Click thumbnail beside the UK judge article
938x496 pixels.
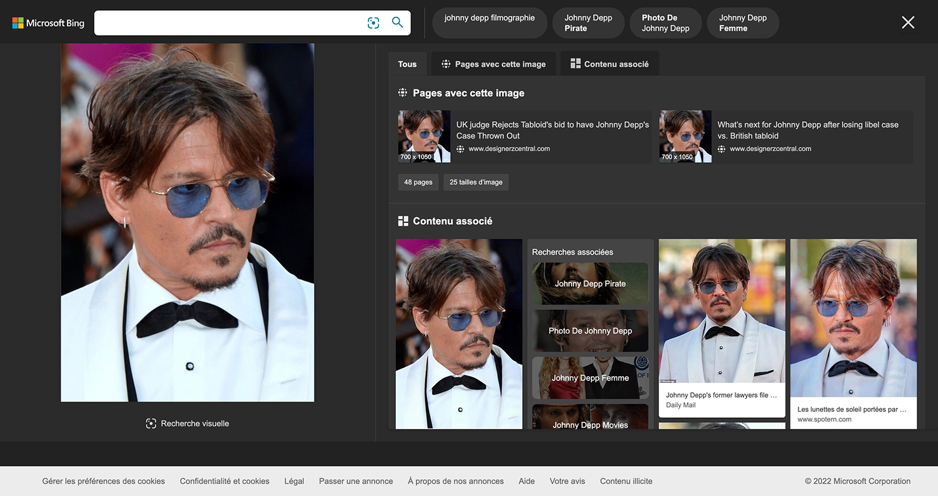(x=424, y=137)
